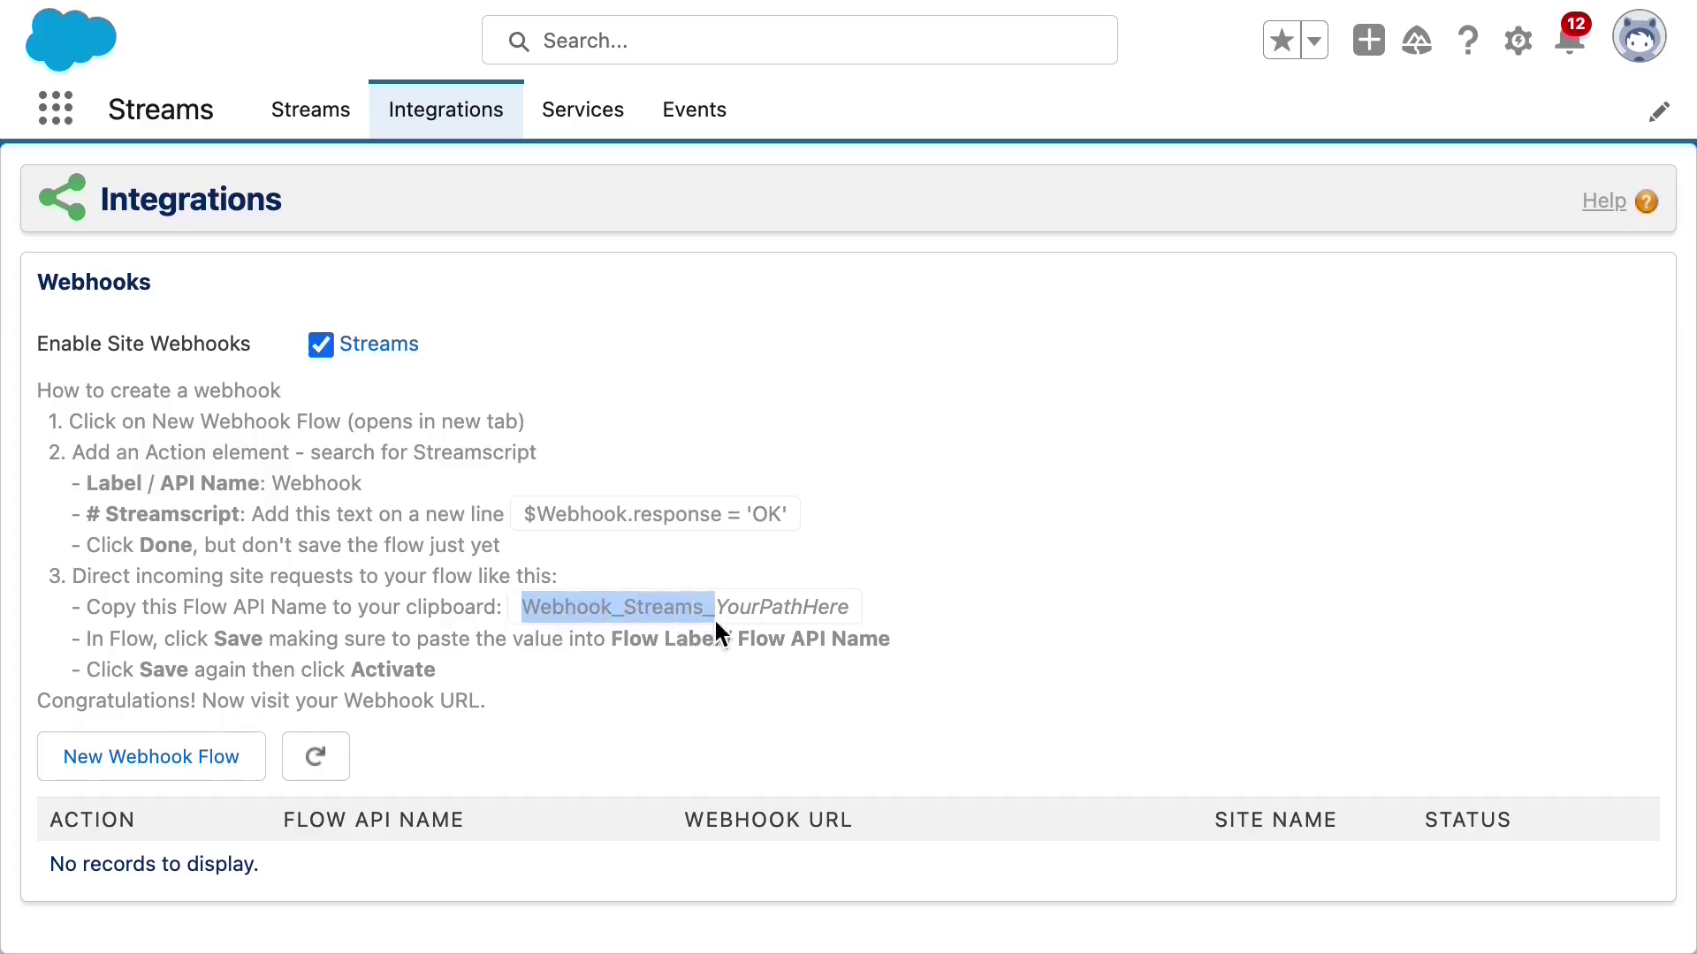Open the Notifications bell with 12 badge

coord(1571,37)
